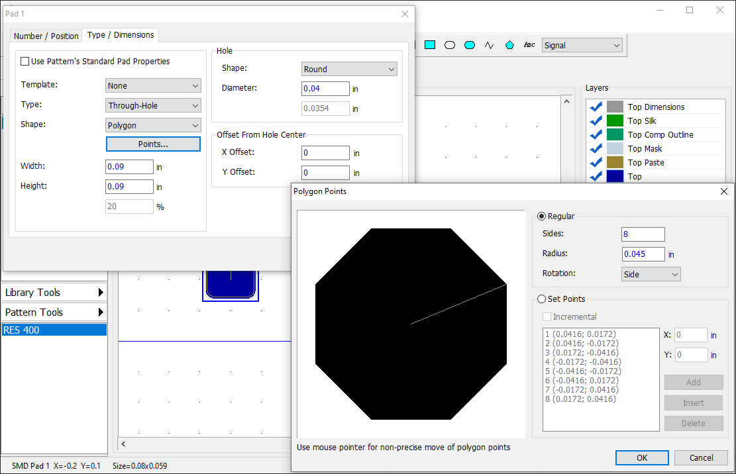
Task: Select the ellipse outline drawing tool
Action: (x=450, y=45)
